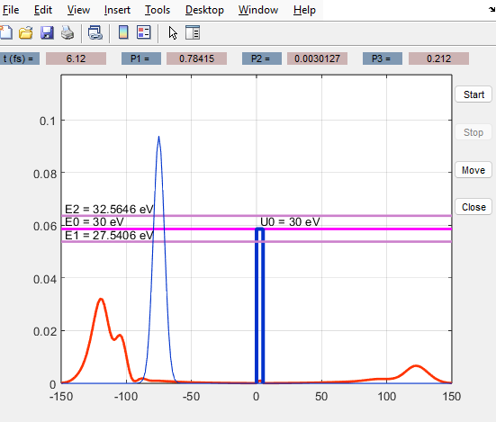Click the Close button
Screen dimensions: 496x422
pos(473,207)
